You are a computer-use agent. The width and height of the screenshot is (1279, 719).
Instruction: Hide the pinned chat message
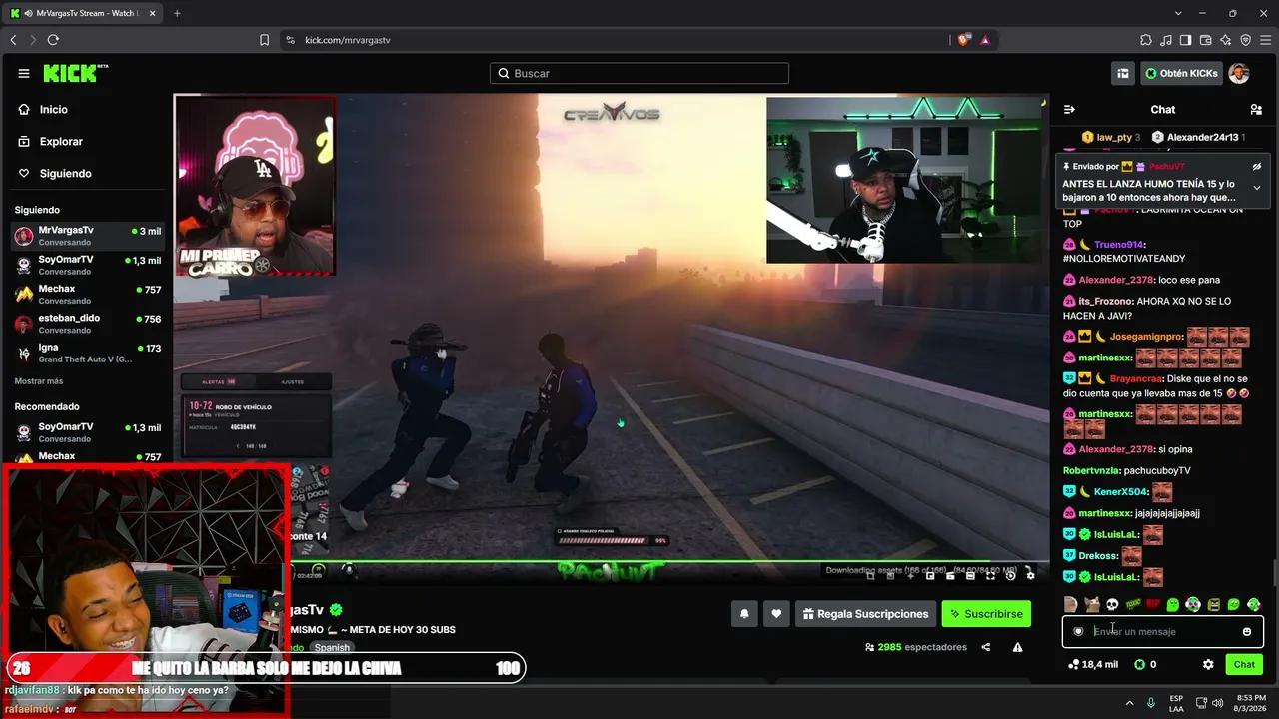(x=1257, y=166)
